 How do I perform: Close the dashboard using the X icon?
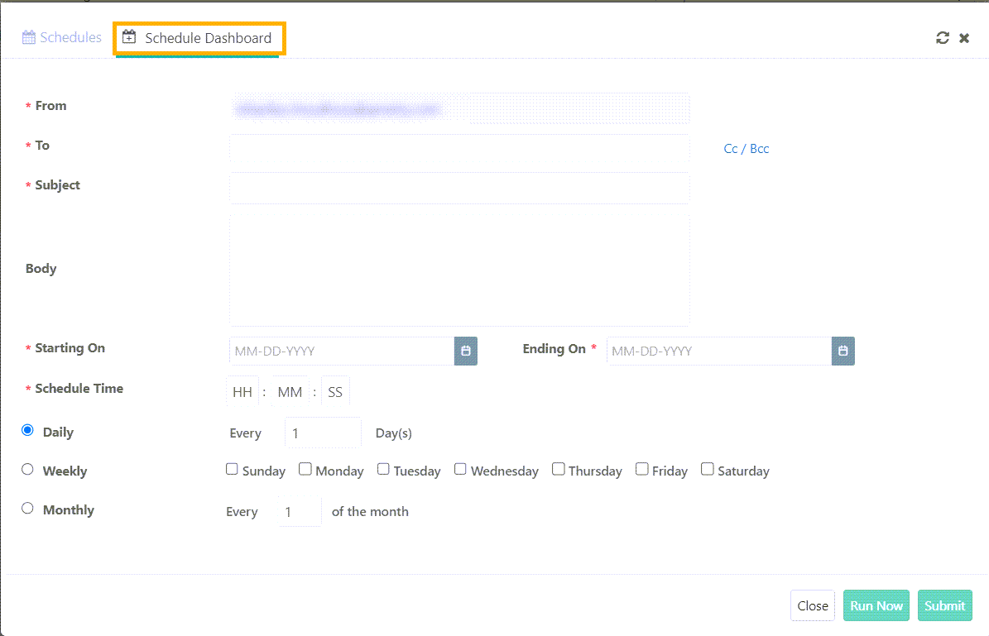point(964,37)
